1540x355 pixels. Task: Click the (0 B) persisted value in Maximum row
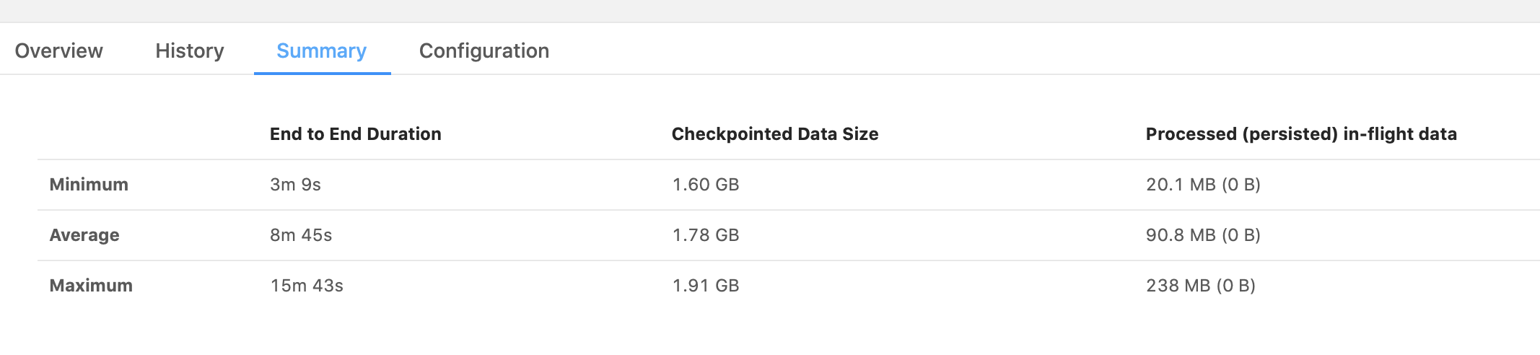tap(1236, 286)
